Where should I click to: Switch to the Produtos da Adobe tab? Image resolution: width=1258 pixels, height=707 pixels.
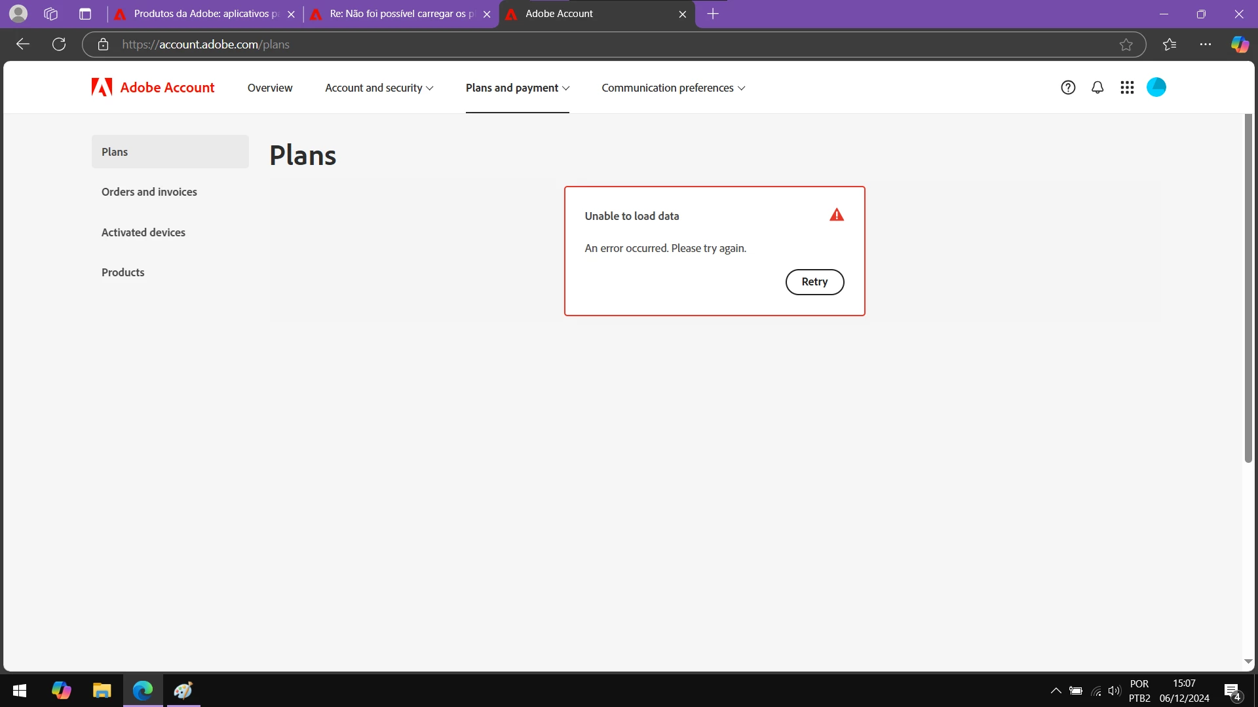point(203,14)
